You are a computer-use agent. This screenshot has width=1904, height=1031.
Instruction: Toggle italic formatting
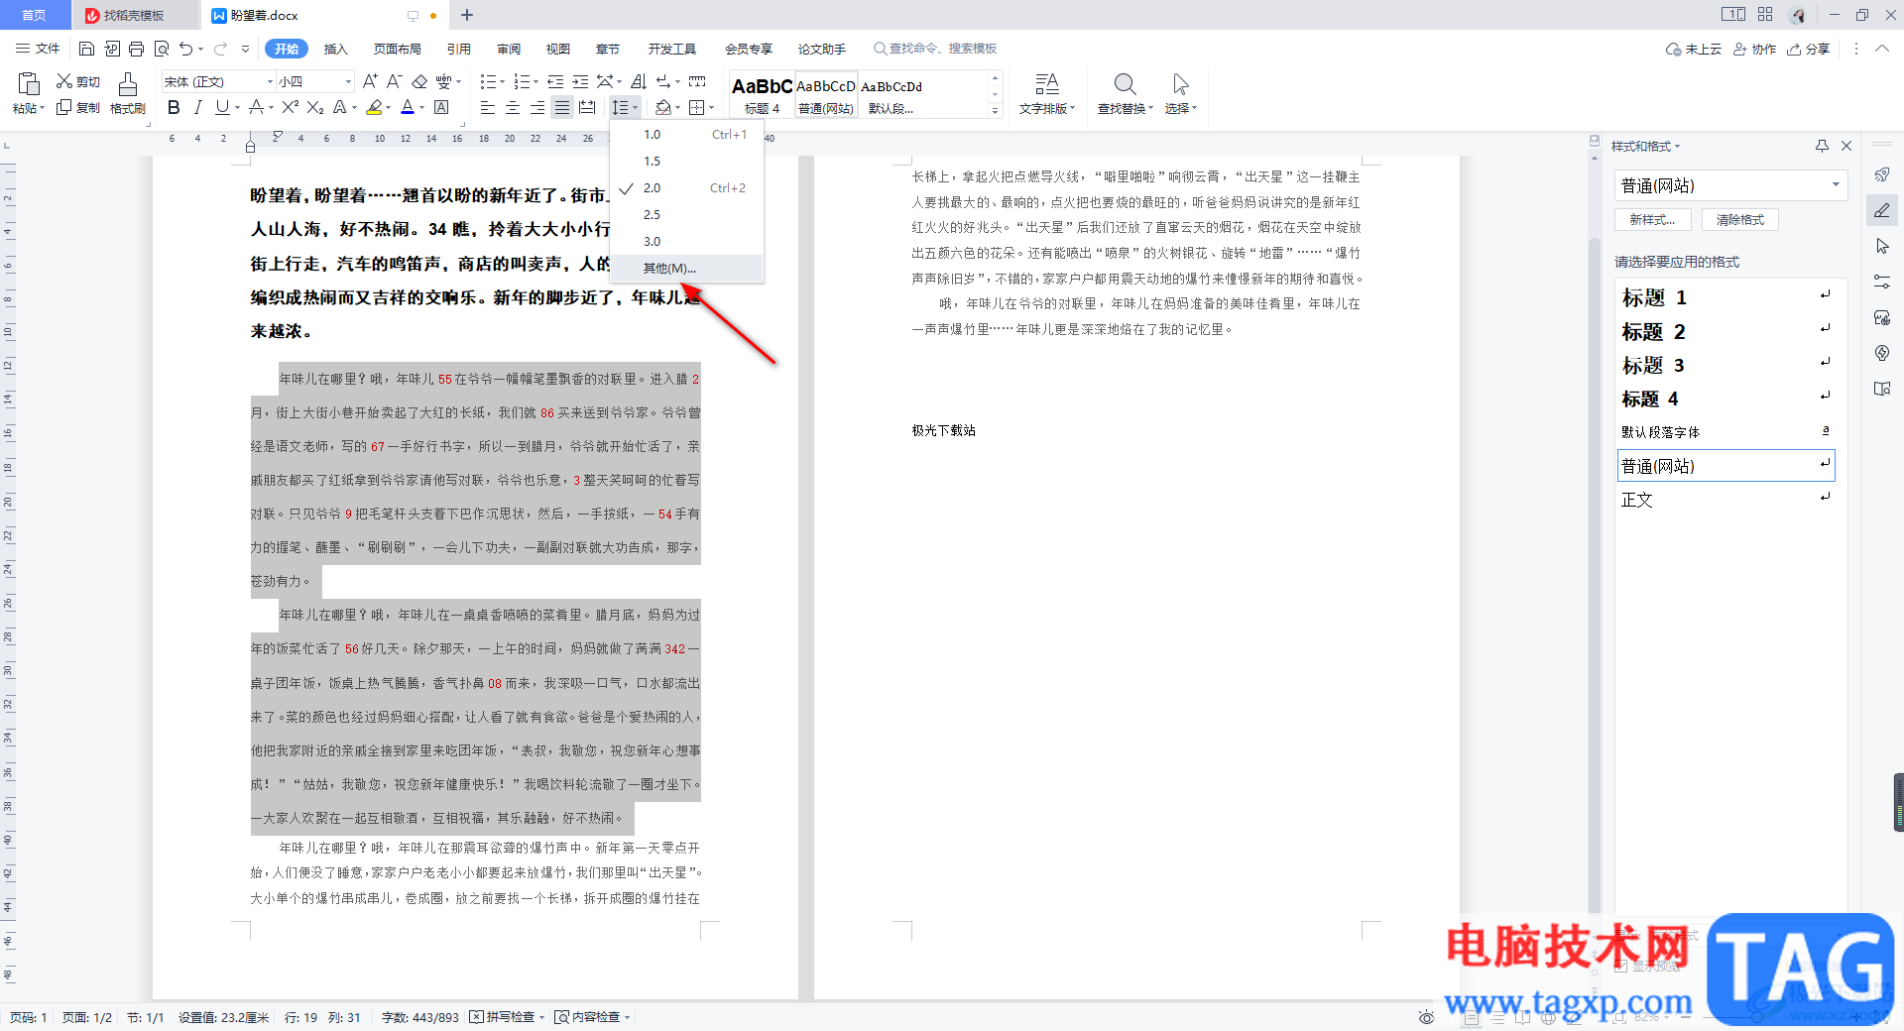pos(197,107)
